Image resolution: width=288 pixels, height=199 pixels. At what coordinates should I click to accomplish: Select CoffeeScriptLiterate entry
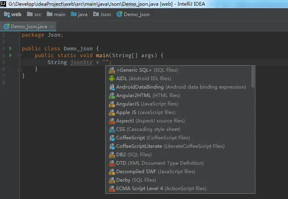coord(178,146)
